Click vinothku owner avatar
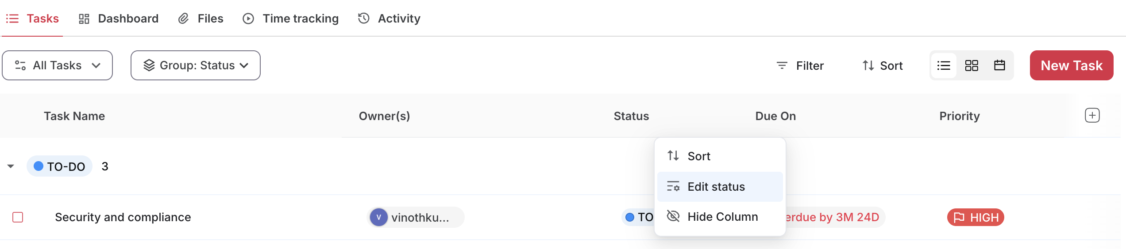 379,217
